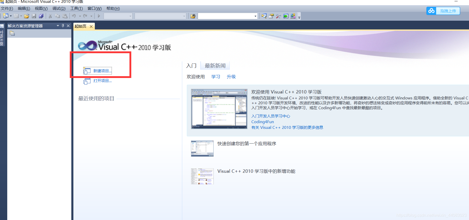Close the 解决方案资源管理器 panel

68,26
